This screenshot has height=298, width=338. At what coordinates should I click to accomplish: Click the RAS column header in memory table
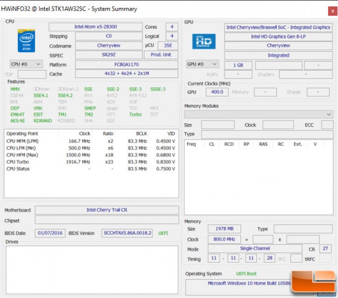263,144
